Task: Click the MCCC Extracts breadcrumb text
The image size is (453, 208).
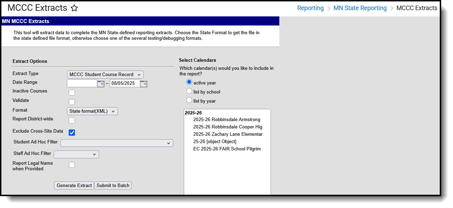Action: (x=417, y=8)
